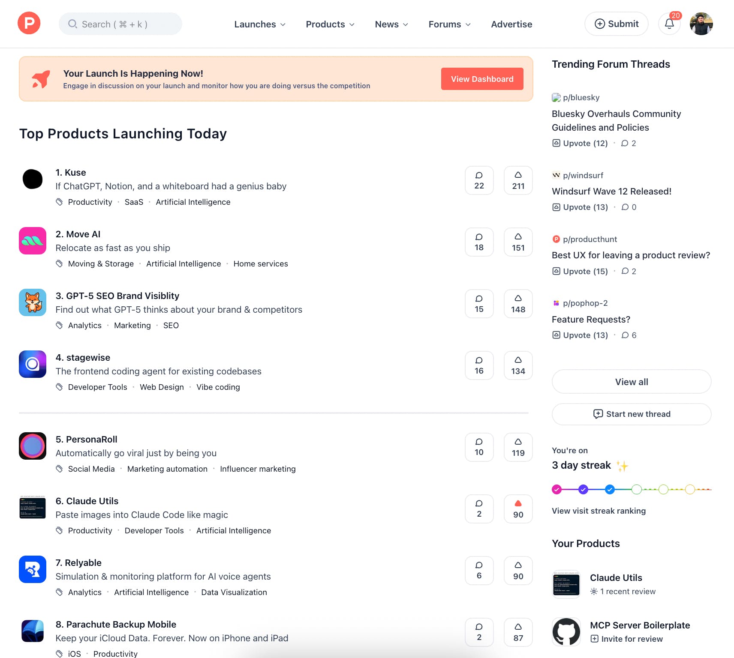Open p/bluesky forum link
The width and height of the screenshot is (734, 658).
point(576,97)
